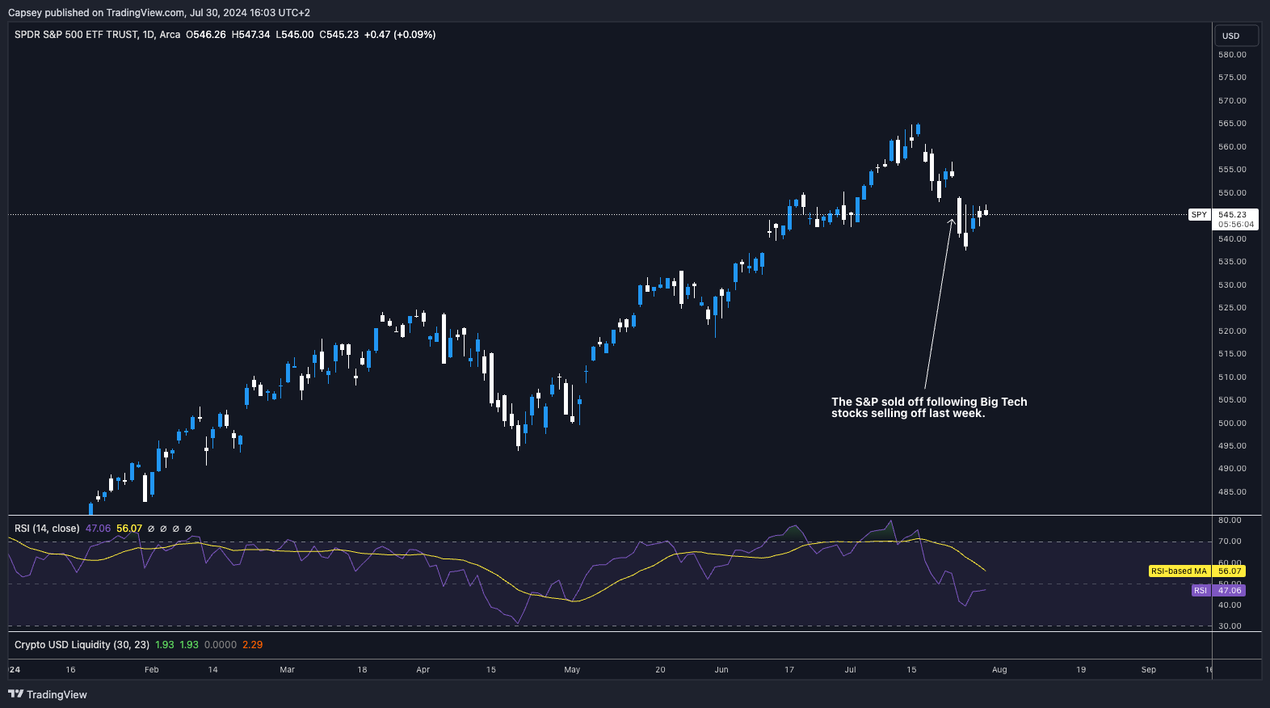Image resolution: width=1270 pixels, height=708 pixels.
Task: Click the SPDR S&P 500 ETF TRUST title
Action: coord(76,35)
